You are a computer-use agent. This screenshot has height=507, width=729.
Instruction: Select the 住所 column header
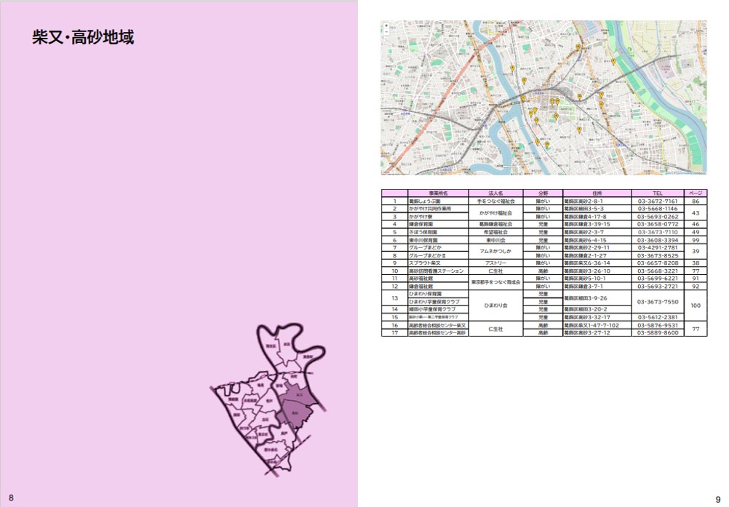coord(597,193)
